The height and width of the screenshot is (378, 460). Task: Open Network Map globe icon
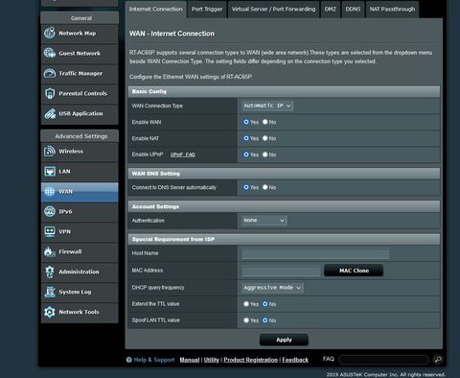point(50,33)
